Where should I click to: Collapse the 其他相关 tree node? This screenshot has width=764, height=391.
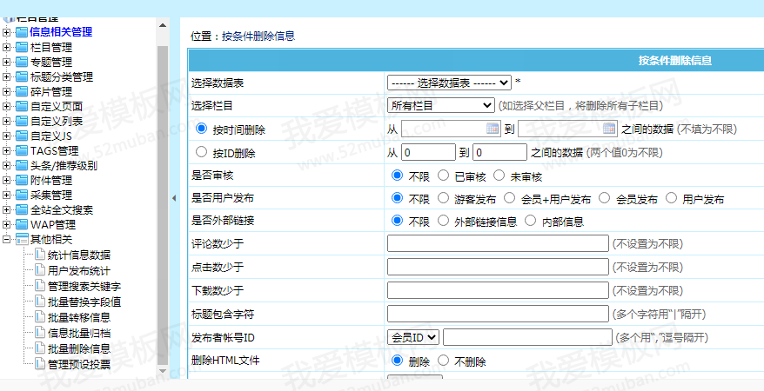pos(6,239)
